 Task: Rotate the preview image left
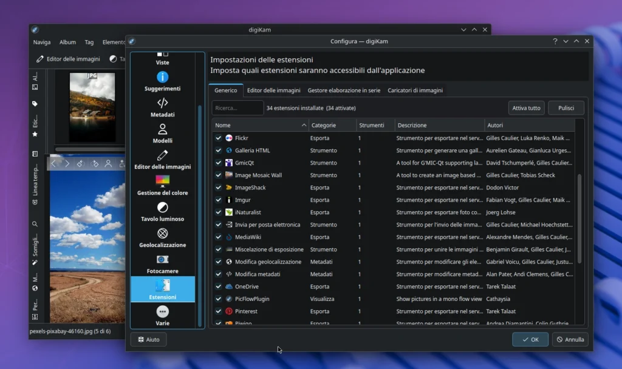(x=81, y=163)
